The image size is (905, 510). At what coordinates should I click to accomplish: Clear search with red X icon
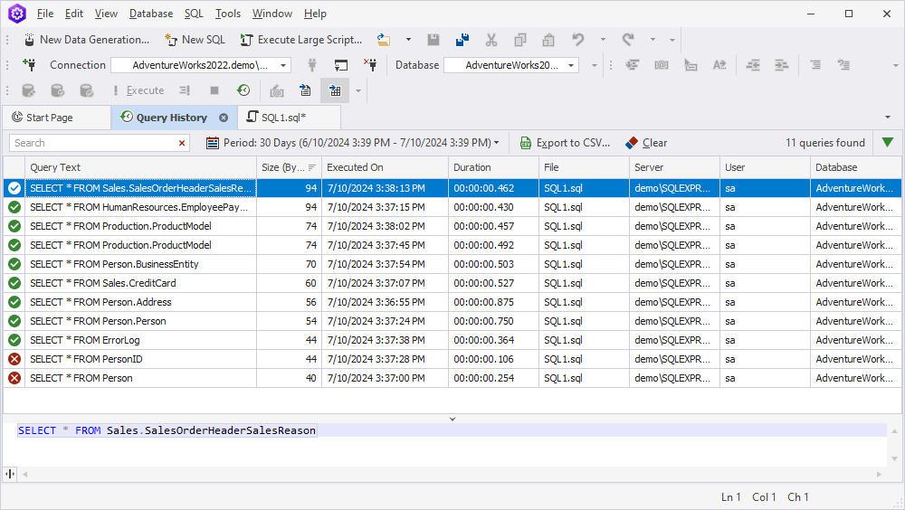click(182, 143)
